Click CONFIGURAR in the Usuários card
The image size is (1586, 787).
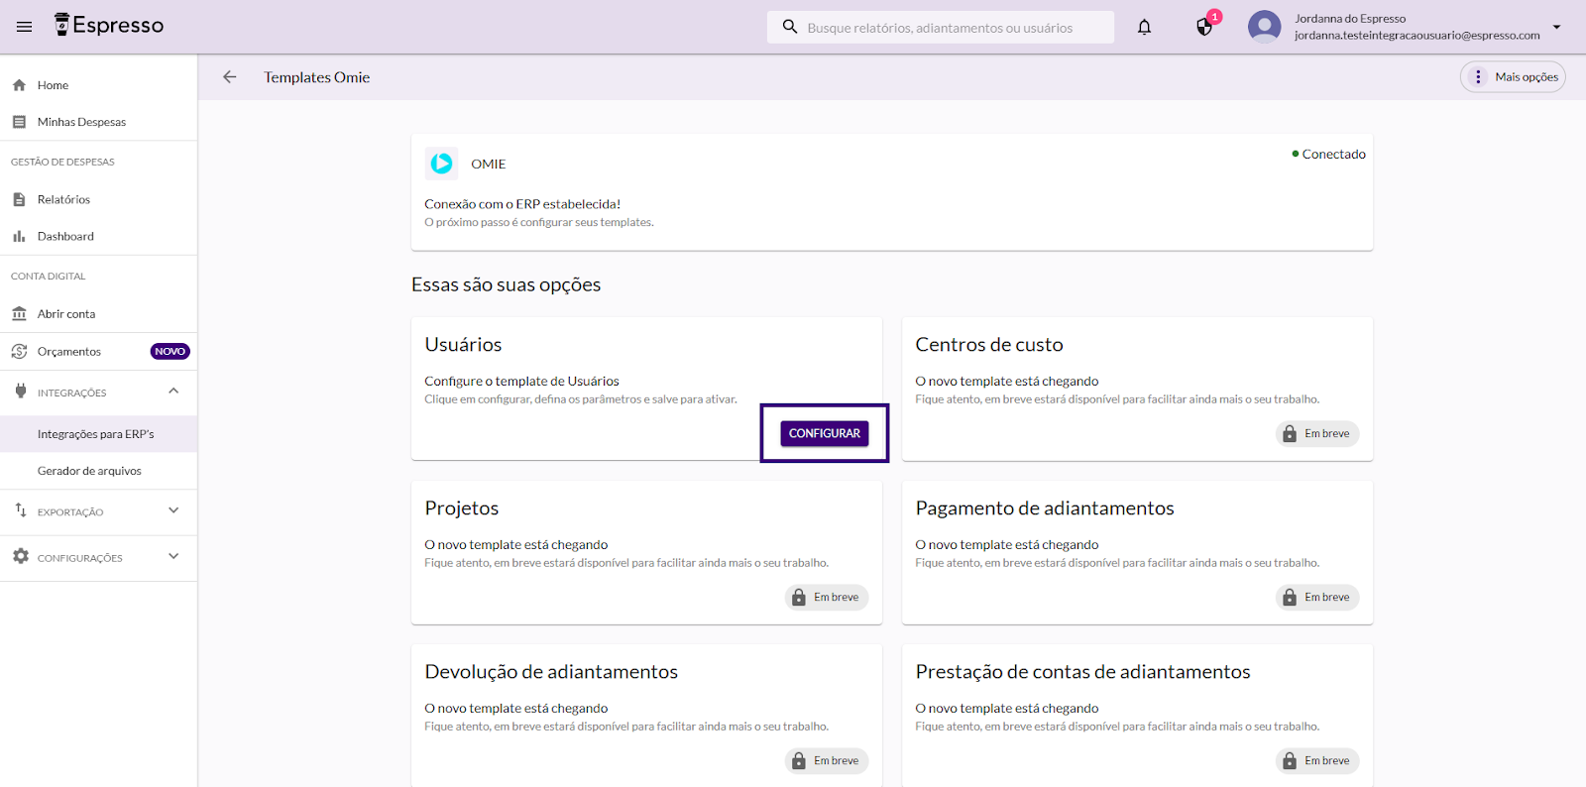point(825,433)
